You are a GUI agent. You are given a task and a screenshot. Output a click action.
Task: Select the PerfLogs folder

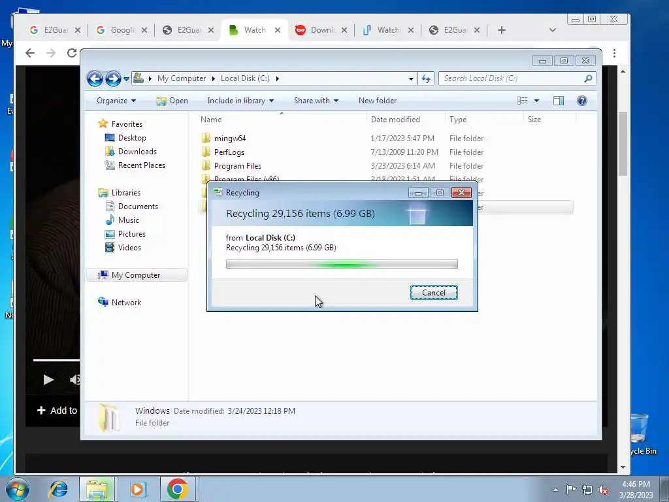pos(229,152)
